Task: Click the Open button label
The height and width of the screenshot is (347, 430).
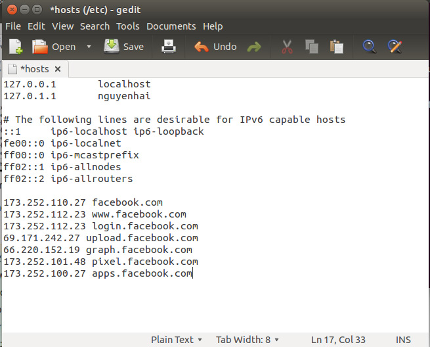Action: click(x=64, y=47)
